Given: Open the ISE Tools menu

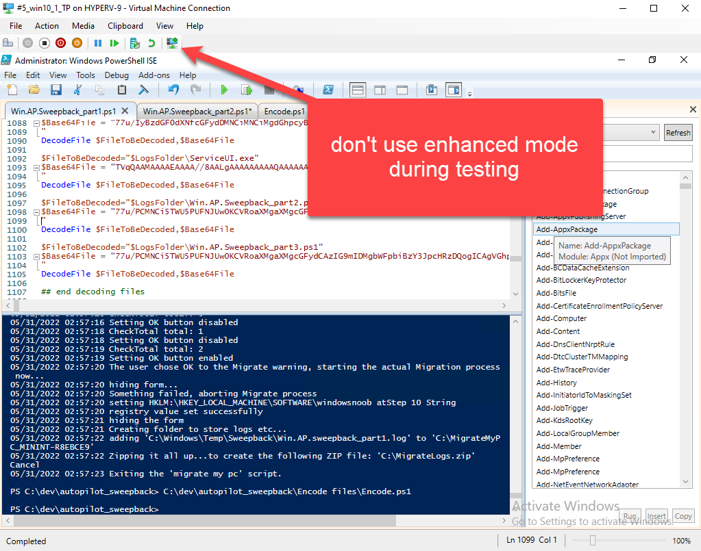Looking at the screenshot, I should 86,75.
